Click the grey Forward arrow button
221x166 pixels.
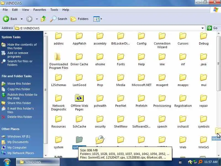[x=29, y=19]
